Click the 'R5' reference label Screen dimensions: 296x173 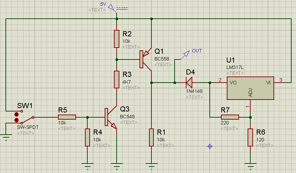click(x=62, y=110)
